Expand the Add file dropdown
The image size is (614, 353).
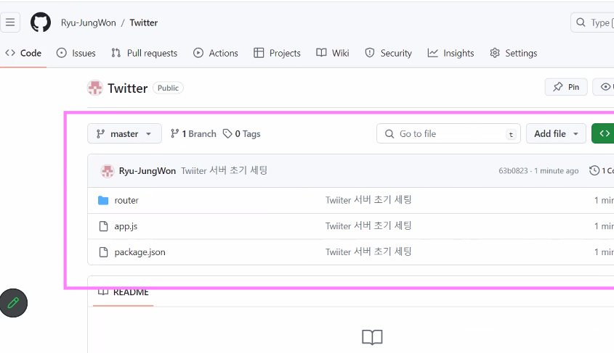[556, 133]
